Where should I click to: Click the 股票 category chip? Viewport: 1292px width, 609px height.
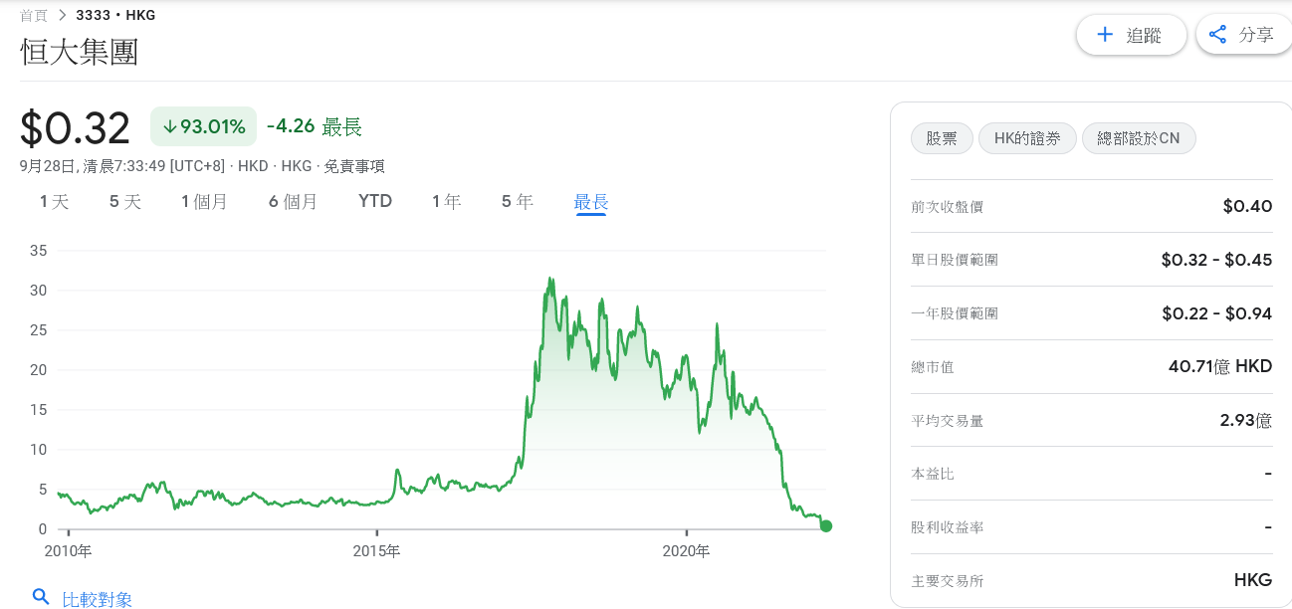[941, 138]
